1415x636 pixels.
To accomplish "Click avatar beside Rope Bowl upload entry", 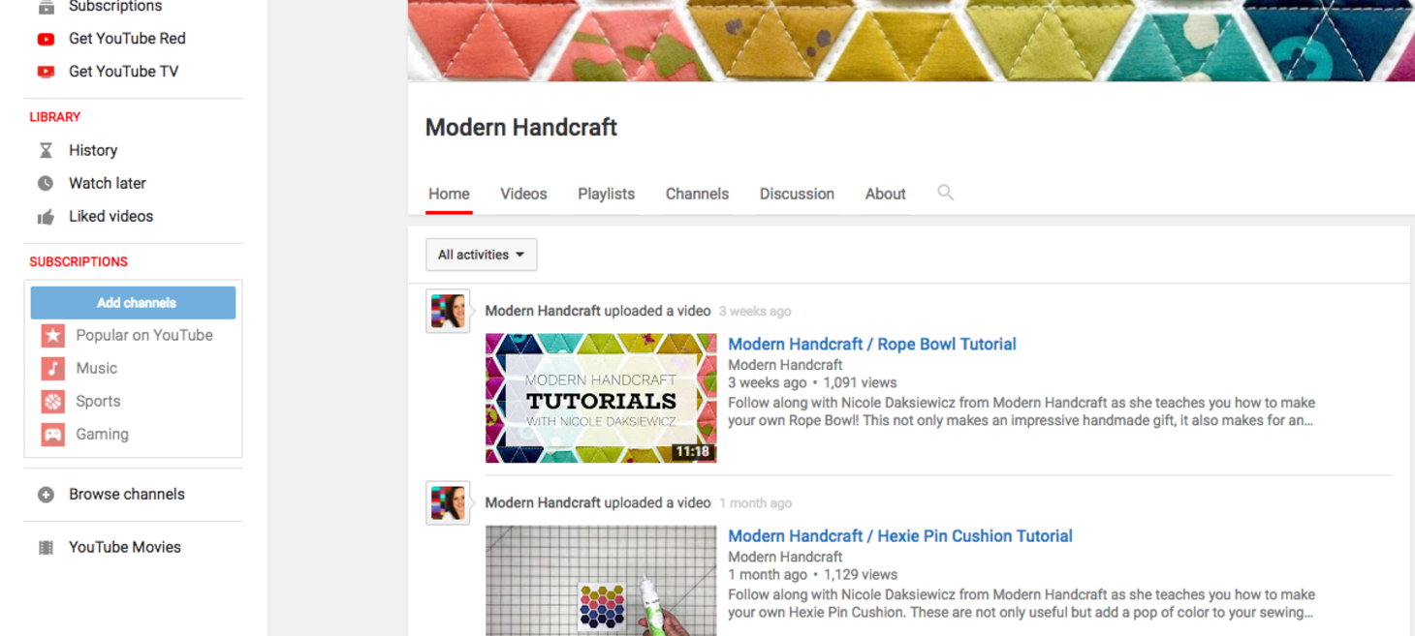I will click(x=448, y=311).
